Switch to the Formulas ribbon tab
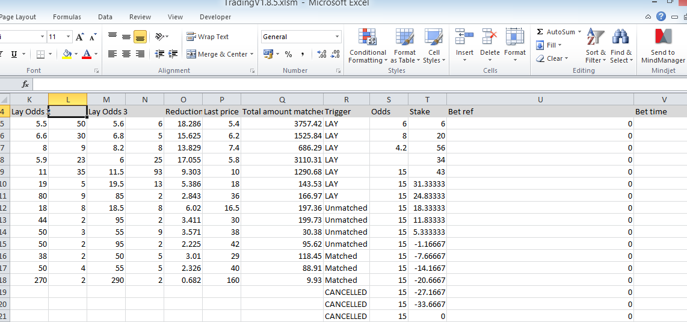 [x=67, y=17]
